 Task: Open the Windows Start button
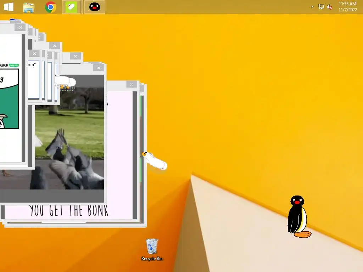click(x=9, y=7)
